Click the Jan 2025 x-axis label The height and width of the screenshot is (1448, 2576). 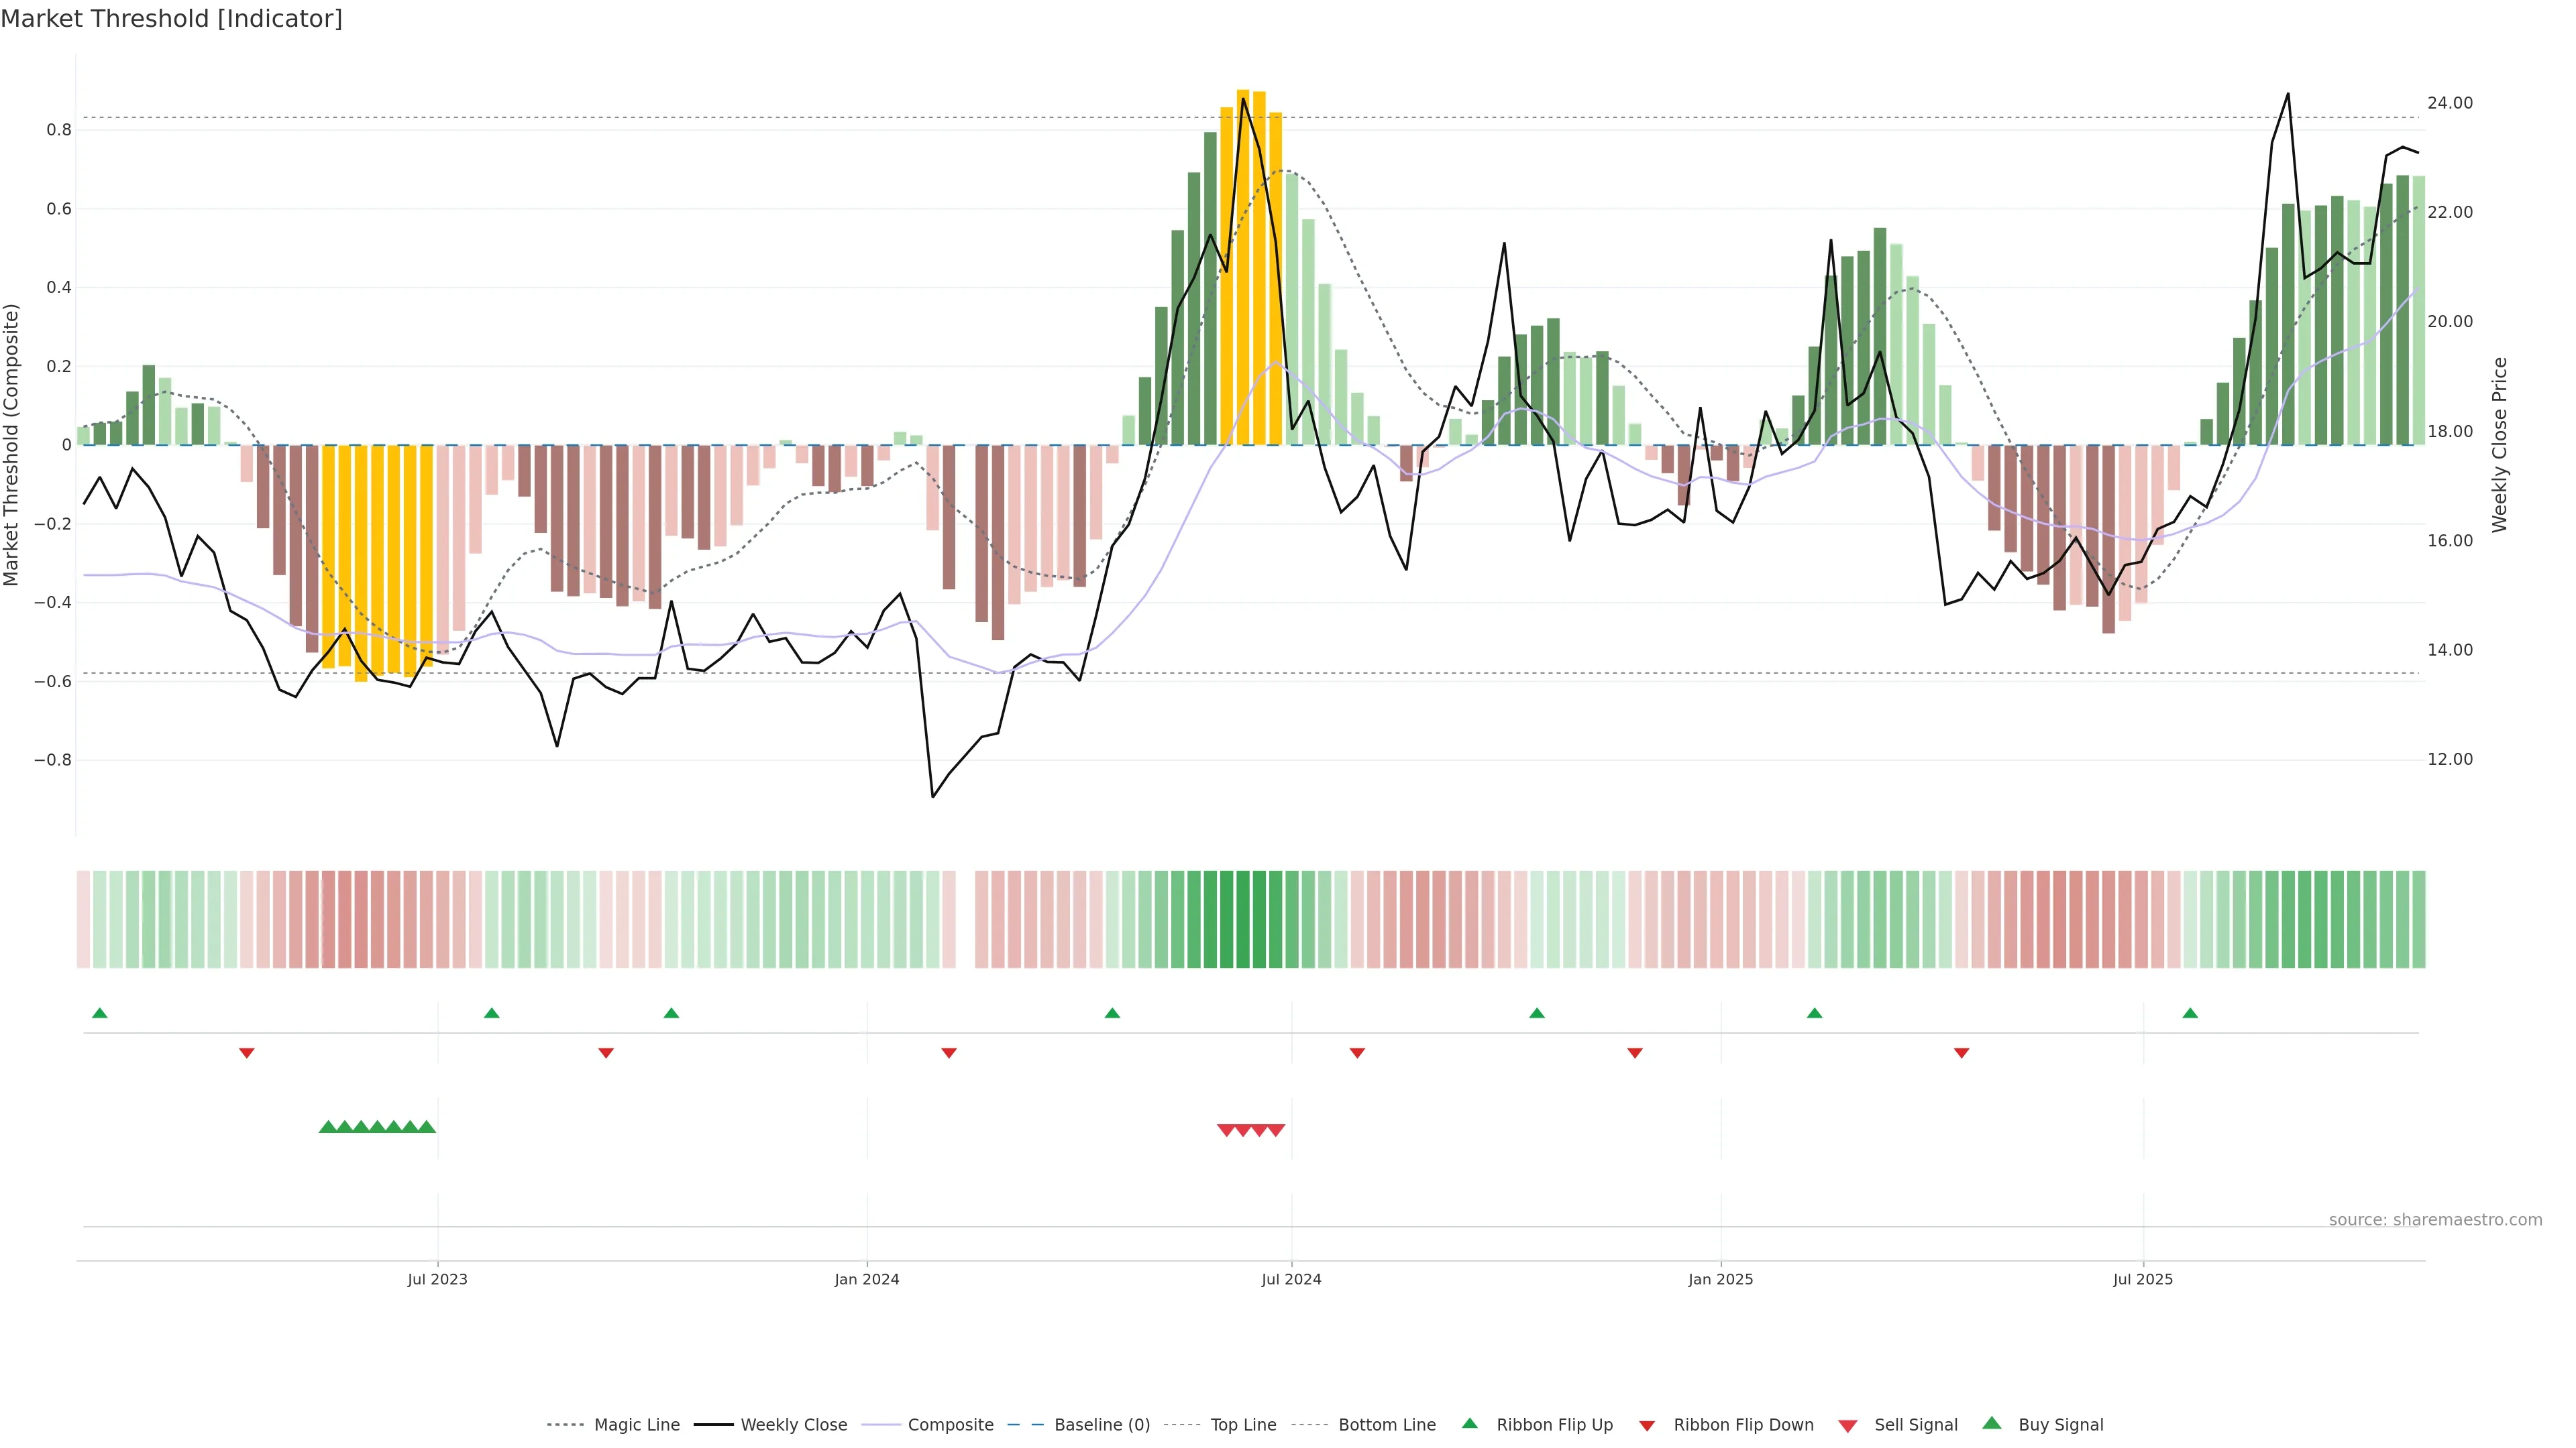(x=1720, y=1279)
